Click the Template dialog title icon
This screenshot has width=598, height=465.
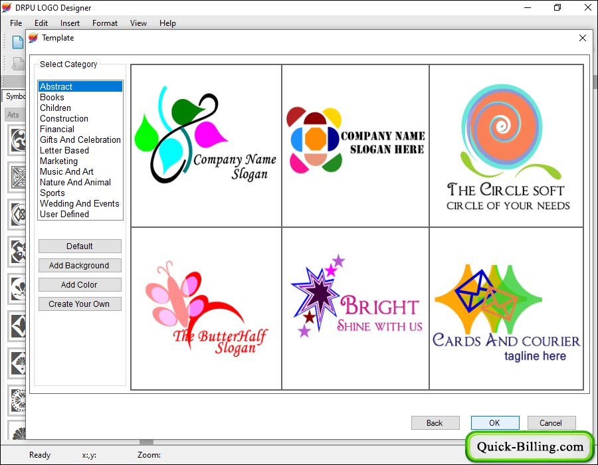(x=33, y=38)
